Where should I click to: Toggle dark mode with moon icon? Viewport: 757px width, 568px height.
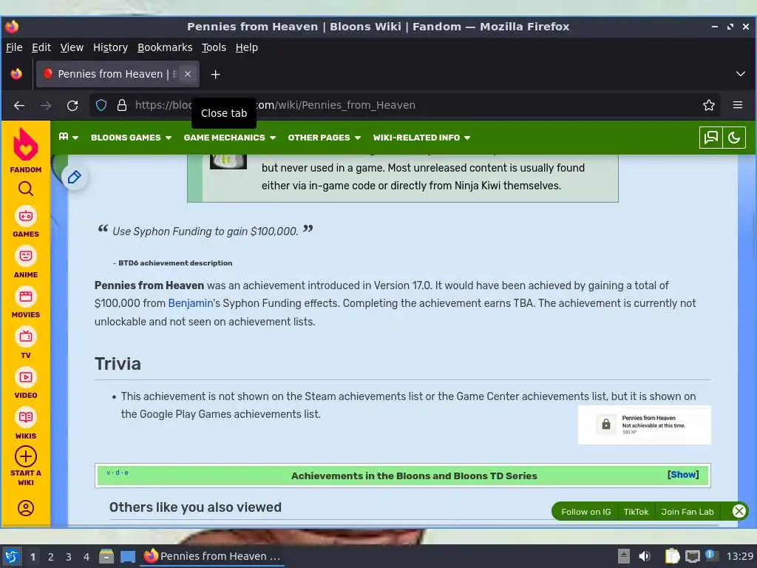click(734, 138)
